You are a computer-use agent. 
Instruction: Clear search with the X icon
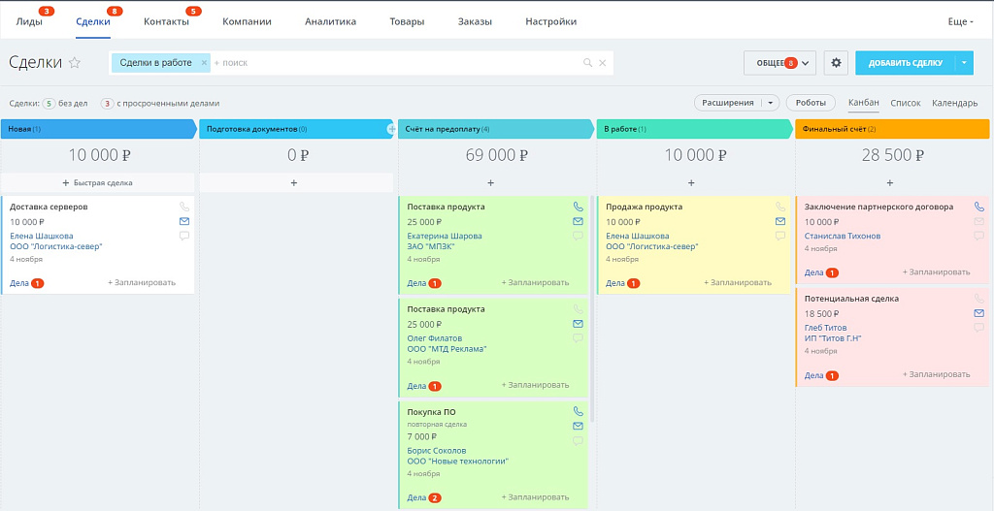pyautogui.click(x=603, y=63)
